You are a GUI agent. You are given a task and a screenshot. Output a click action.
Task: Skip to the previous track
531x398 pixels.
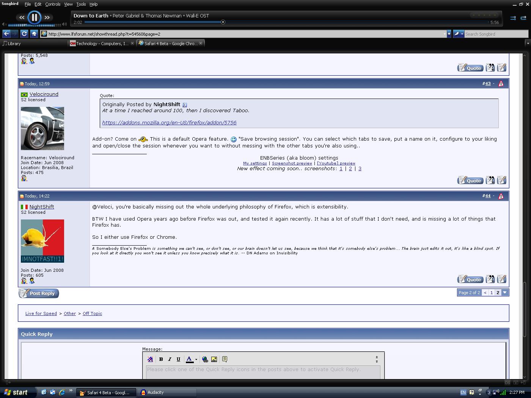22,17
